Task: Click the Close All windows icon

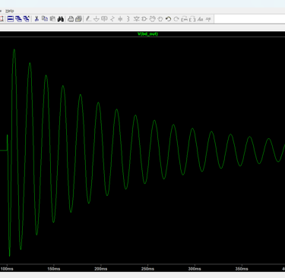Action: click(27, 19)
